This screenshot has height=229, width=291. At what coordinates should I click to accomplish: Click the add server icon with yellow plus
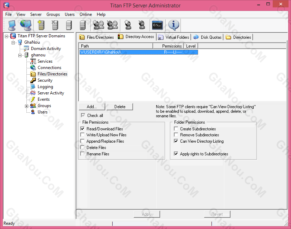41,25
